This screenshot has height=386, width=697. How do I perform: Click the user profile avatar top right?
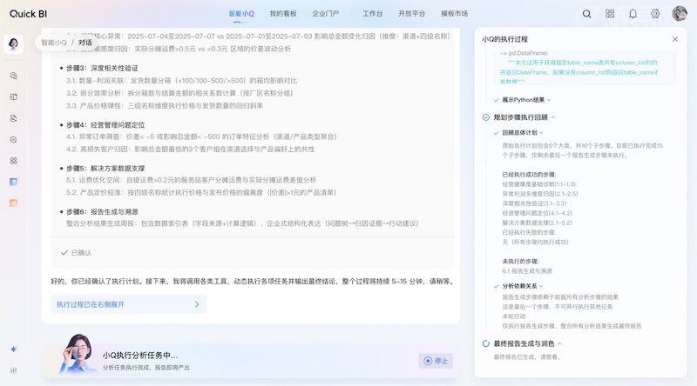click(679, 14)
